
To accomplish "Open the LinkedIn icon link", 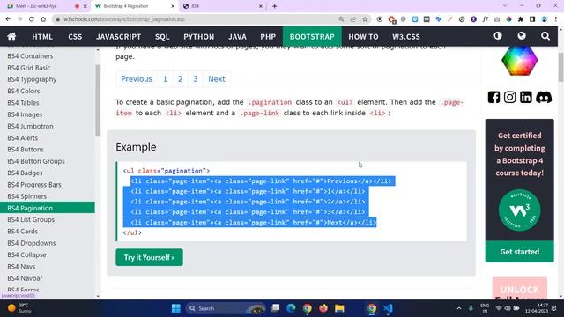I will click(525, 98).
